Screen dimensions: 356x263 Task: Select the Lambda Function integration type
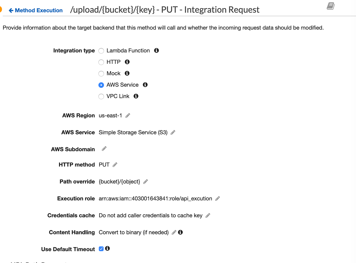pos(101,51)
